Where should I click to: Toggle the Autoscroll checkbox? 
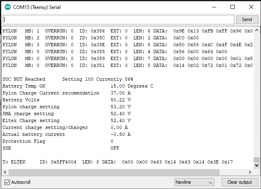(x=7, y=182)
